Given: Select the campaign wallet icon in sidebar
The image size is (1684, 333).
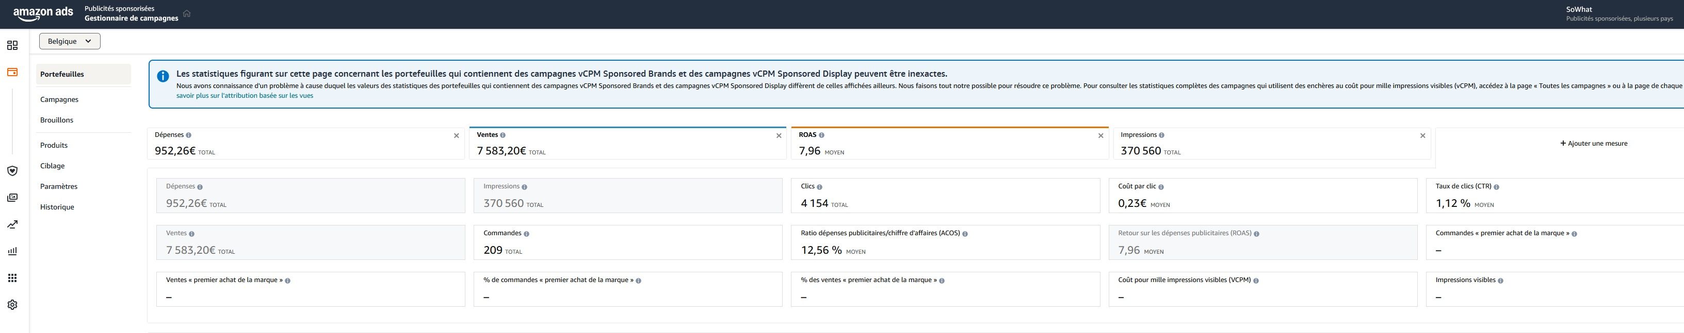Looking at the screenshot, I should (x=12, y=73).
